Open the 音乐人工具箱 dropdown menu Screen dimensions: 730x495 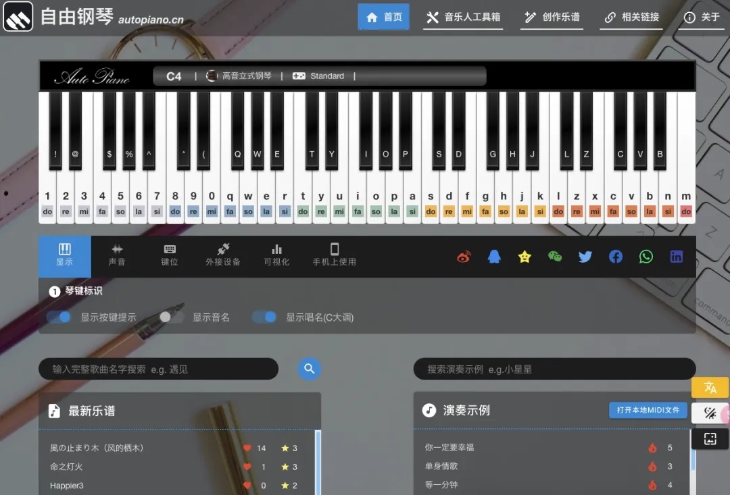coord(464,17)
